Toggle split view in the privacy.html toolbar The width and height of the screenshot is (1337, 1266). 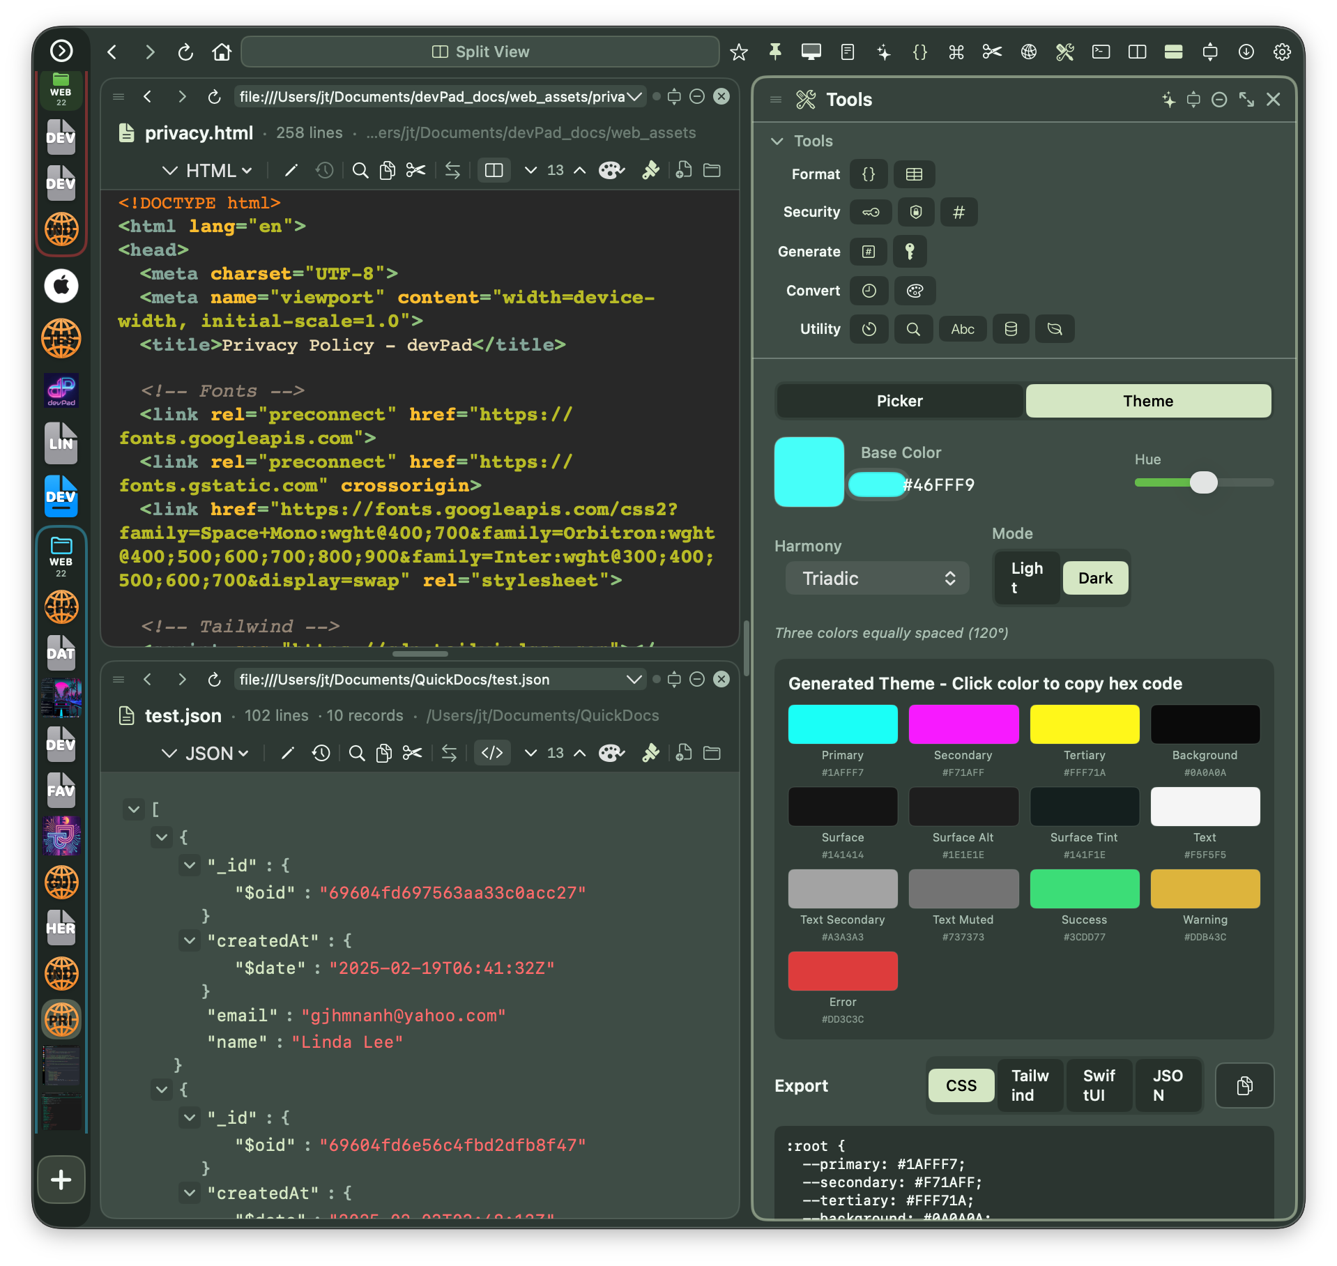point(494,170)
